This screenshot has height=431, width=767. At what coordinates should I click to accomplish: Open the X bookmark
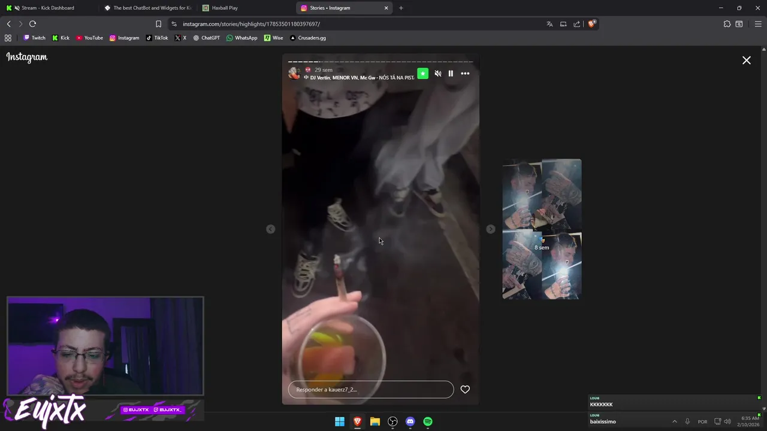pyautogui.click(x=180, y=38)
